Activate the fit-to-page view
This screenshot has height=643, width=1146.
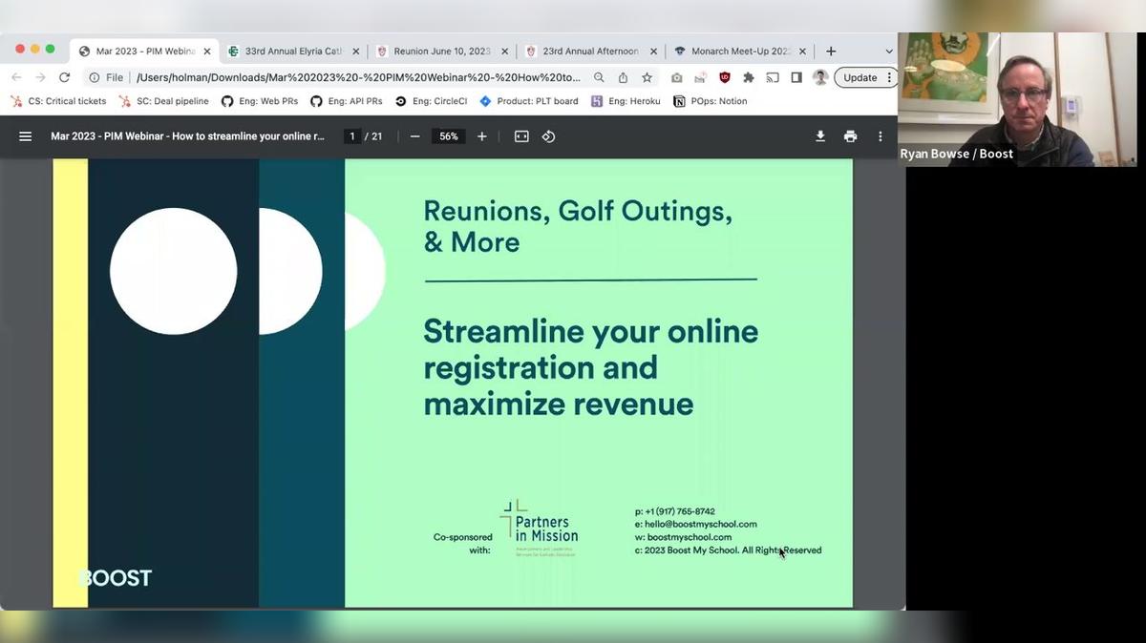coord(520,136)
